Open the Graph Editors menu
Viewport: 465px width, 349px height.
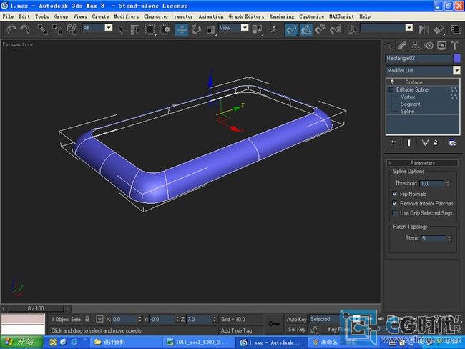point(246,16)
